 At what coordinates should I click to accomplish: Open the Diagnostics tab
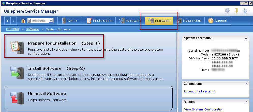pyautogui.click(x=189, y=21)
